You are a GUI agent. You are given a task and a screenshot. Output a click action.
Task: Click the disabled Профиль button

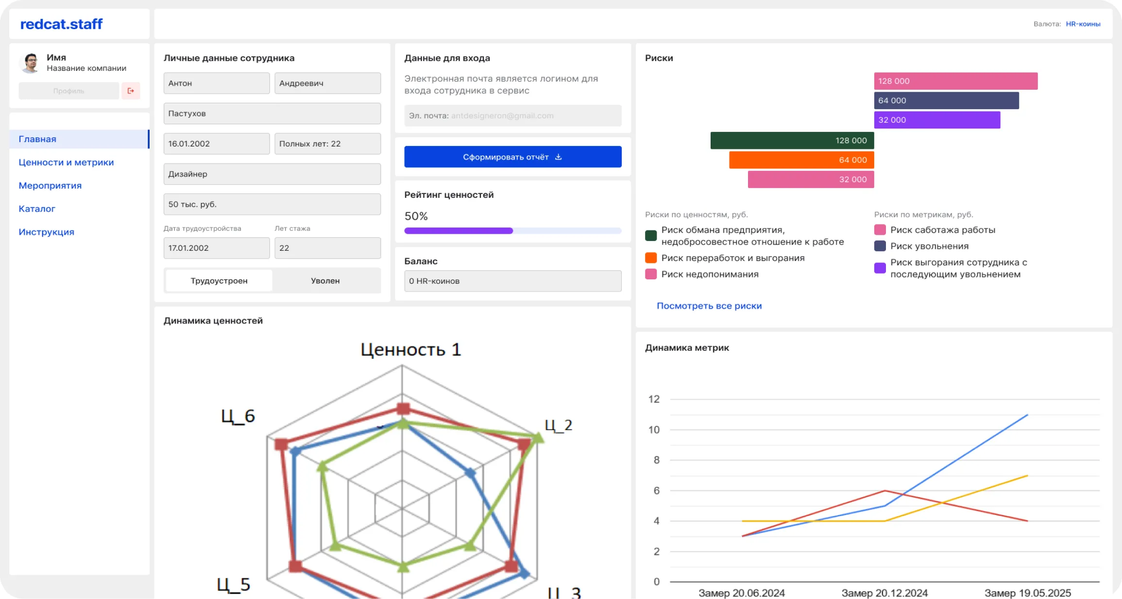click(68, 91)
